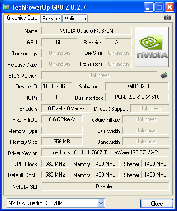This screenshot has width=177, height=211.
Task: Click the Close button
Action: pos(157,204)
